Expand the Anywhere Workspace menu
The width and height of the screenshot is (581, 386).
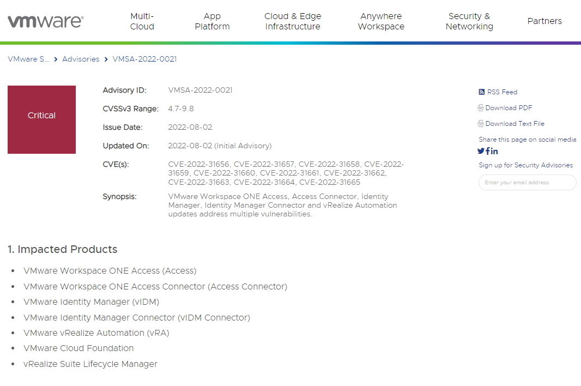coord(381,21)
